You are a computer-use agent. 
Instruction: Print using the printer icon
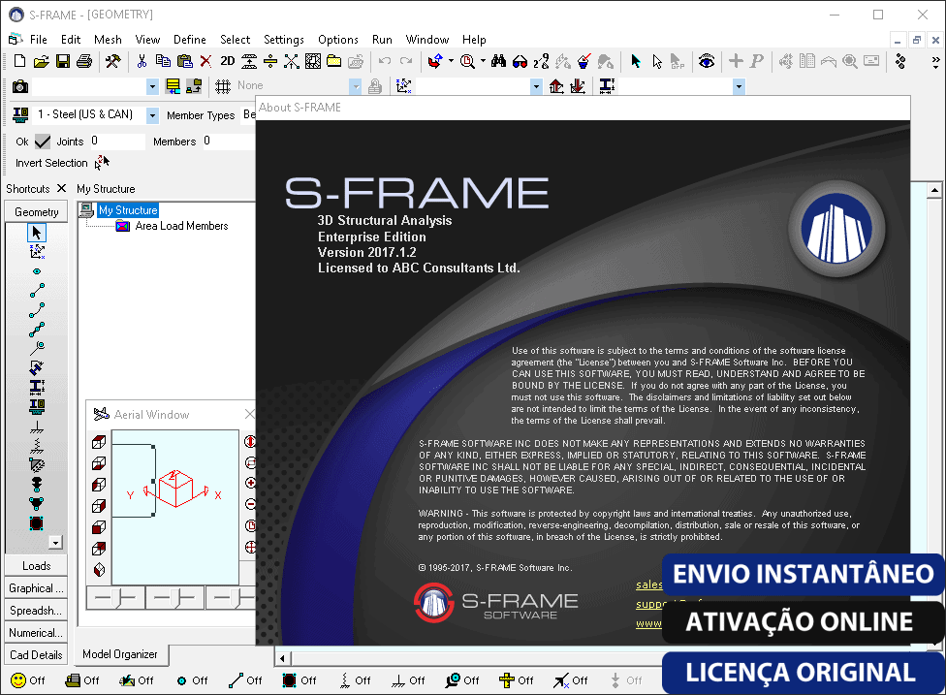[x=84, y=61]
